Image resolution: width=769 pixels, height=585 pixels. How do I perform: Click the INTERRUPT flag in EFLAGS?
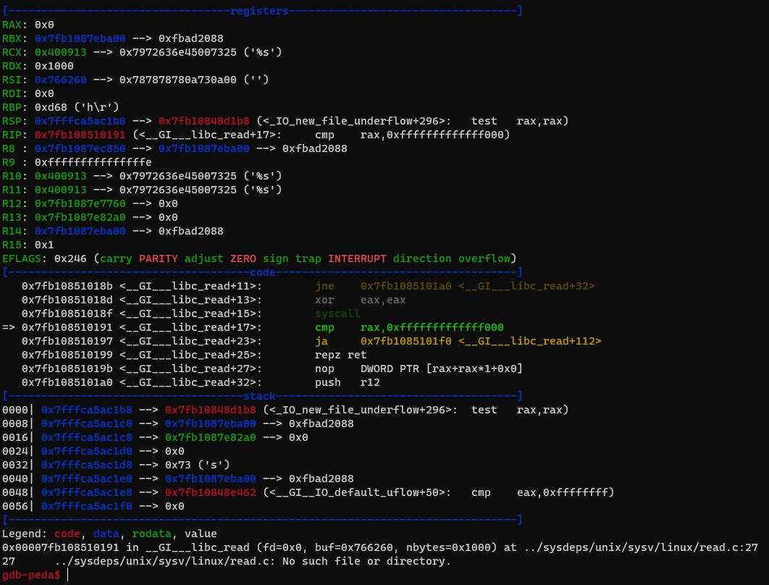[x=357, y=258]
